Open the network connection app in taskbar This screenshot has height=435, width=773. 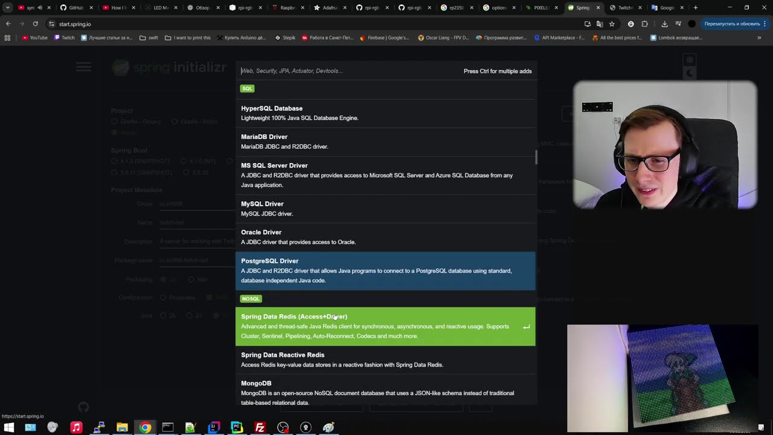click(99, 427)
